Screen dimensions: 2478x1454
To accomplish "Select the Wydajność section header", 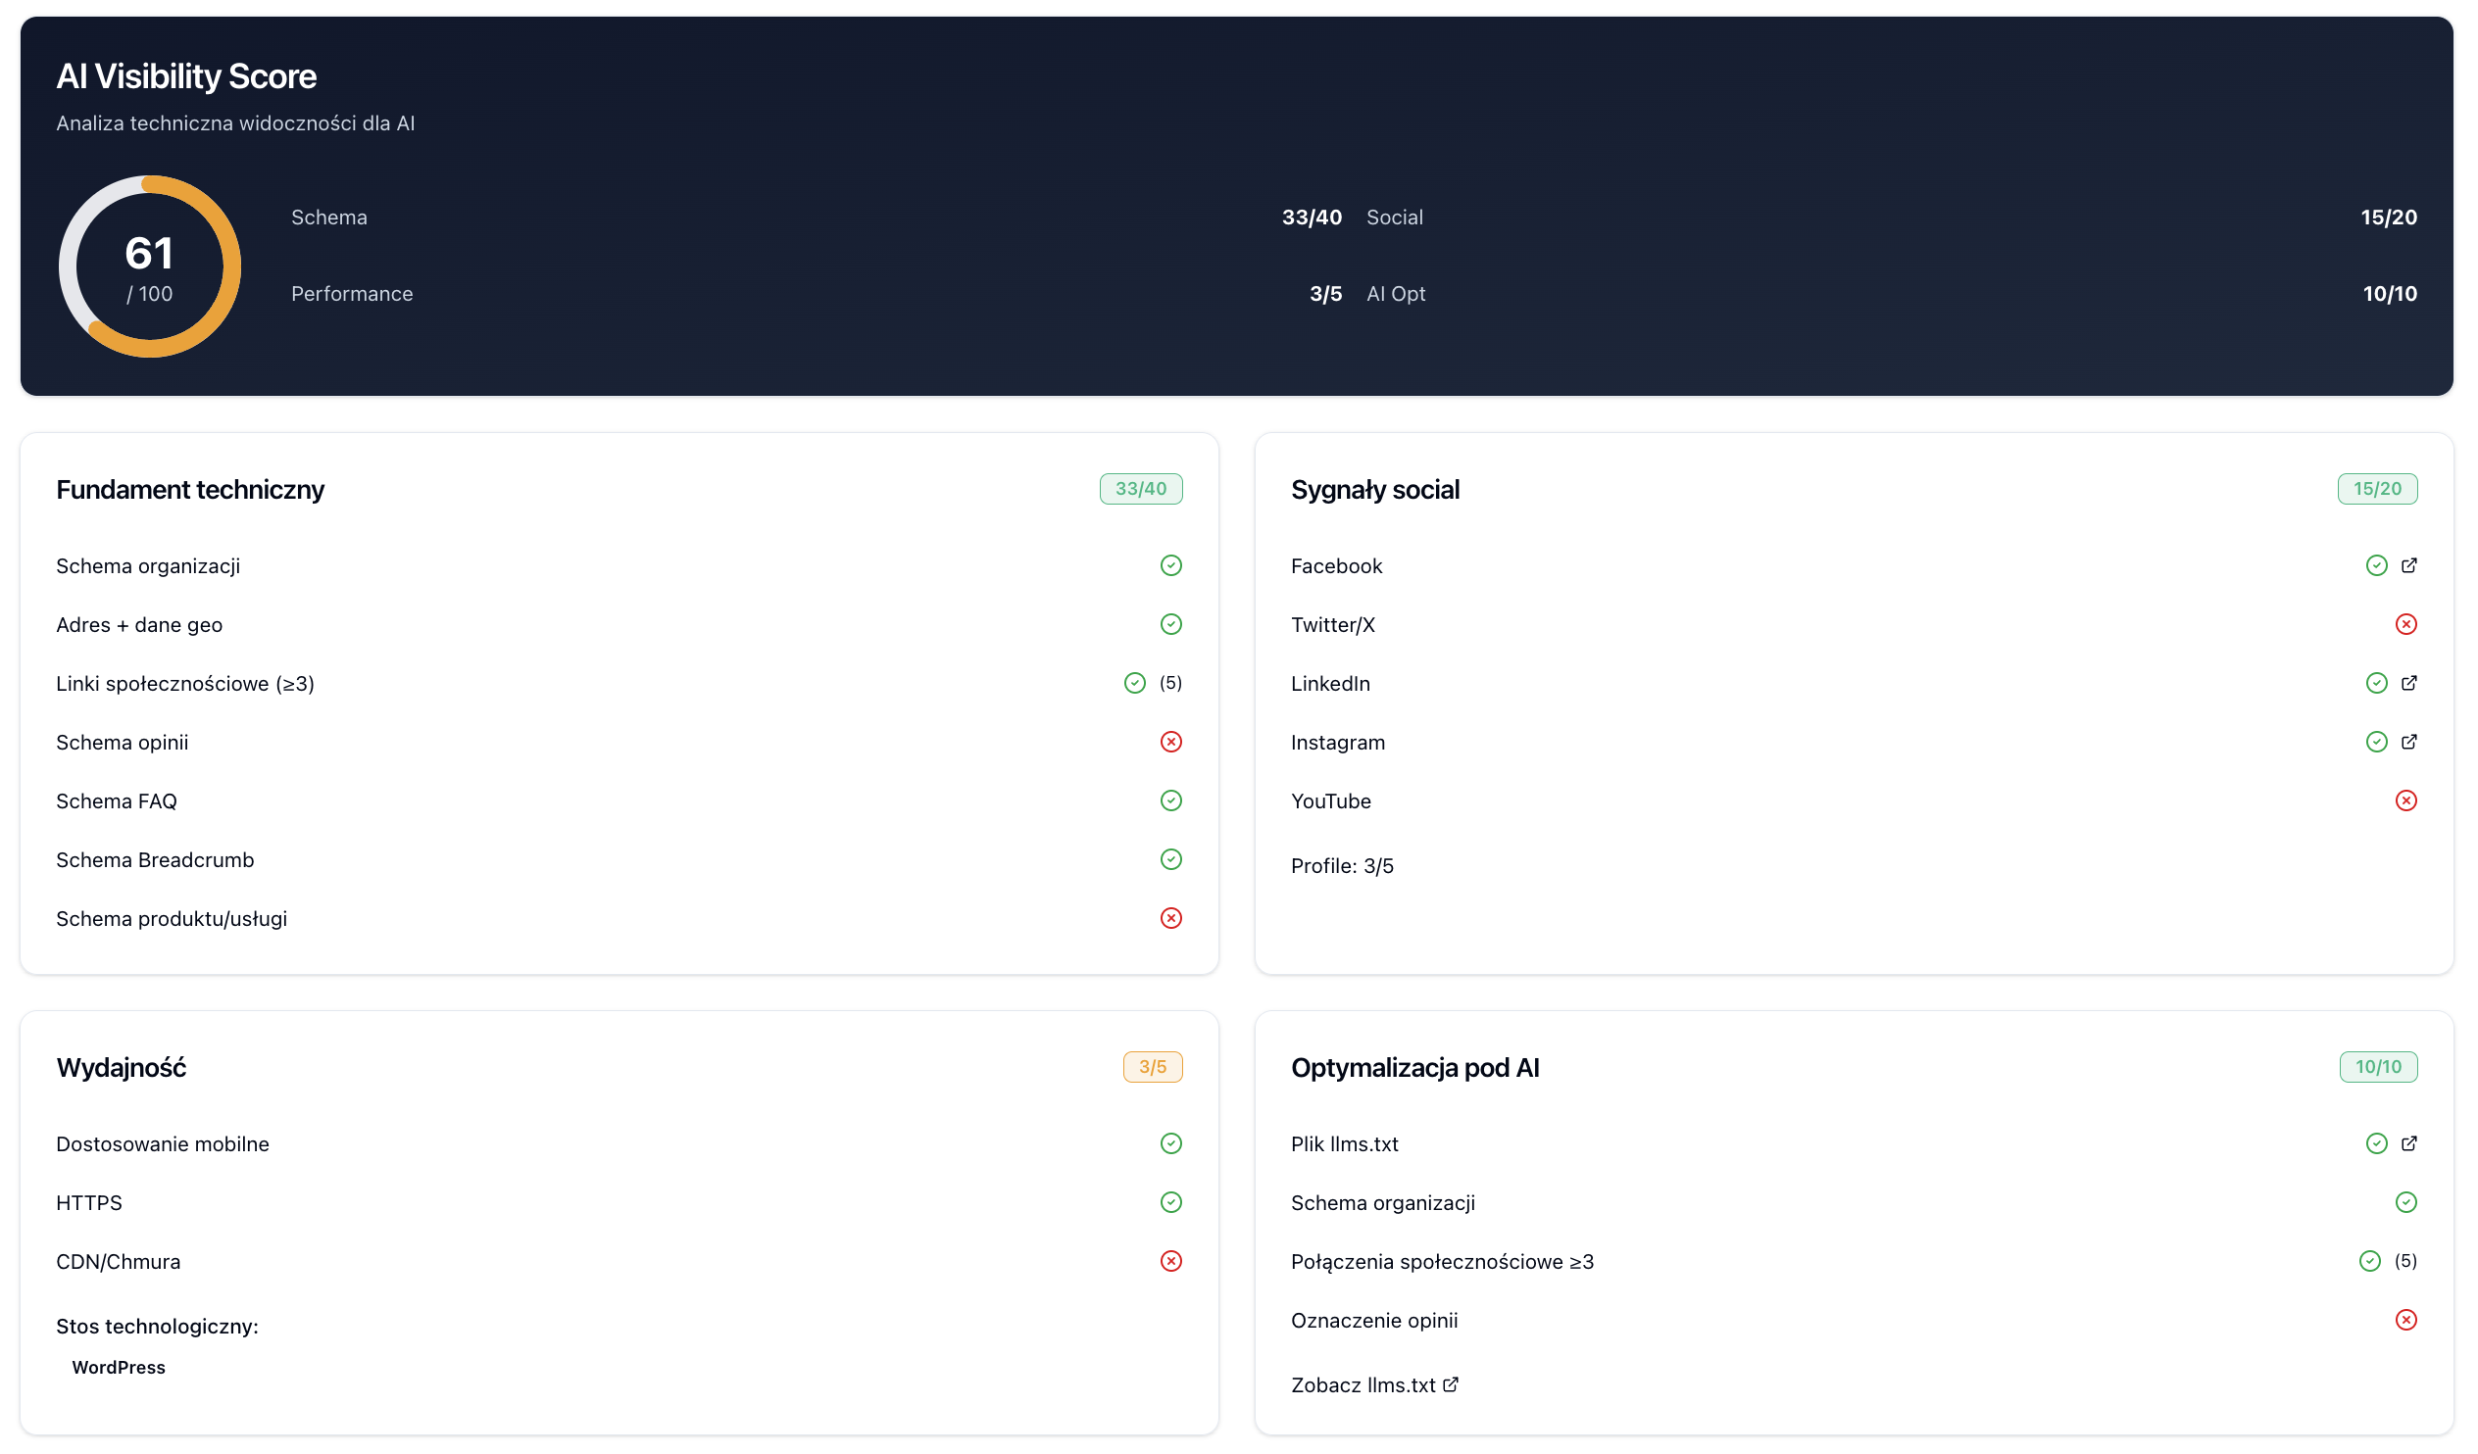I will click(x=121, y=1067).
